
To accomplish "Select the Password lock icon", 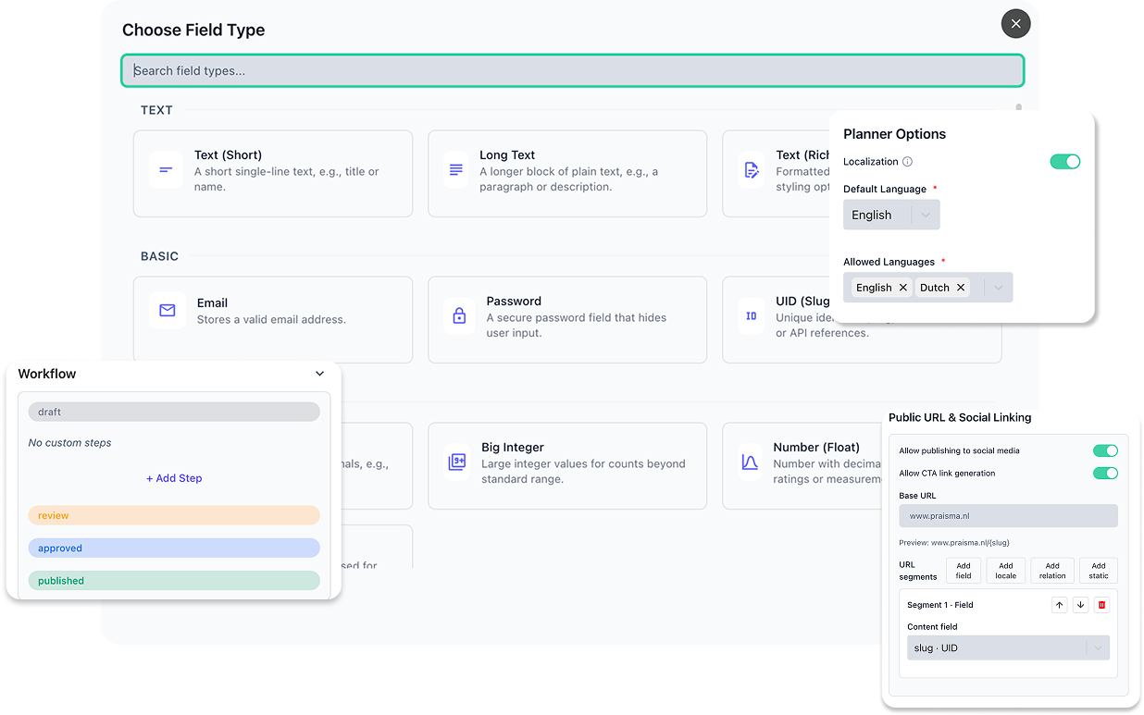I will 459,316.
